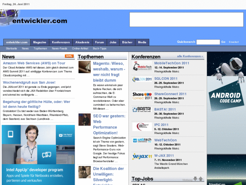Viewport: 246px width, 185px height.
Task: Click the empty top banner ad box
Action: [x=186, y=20]
